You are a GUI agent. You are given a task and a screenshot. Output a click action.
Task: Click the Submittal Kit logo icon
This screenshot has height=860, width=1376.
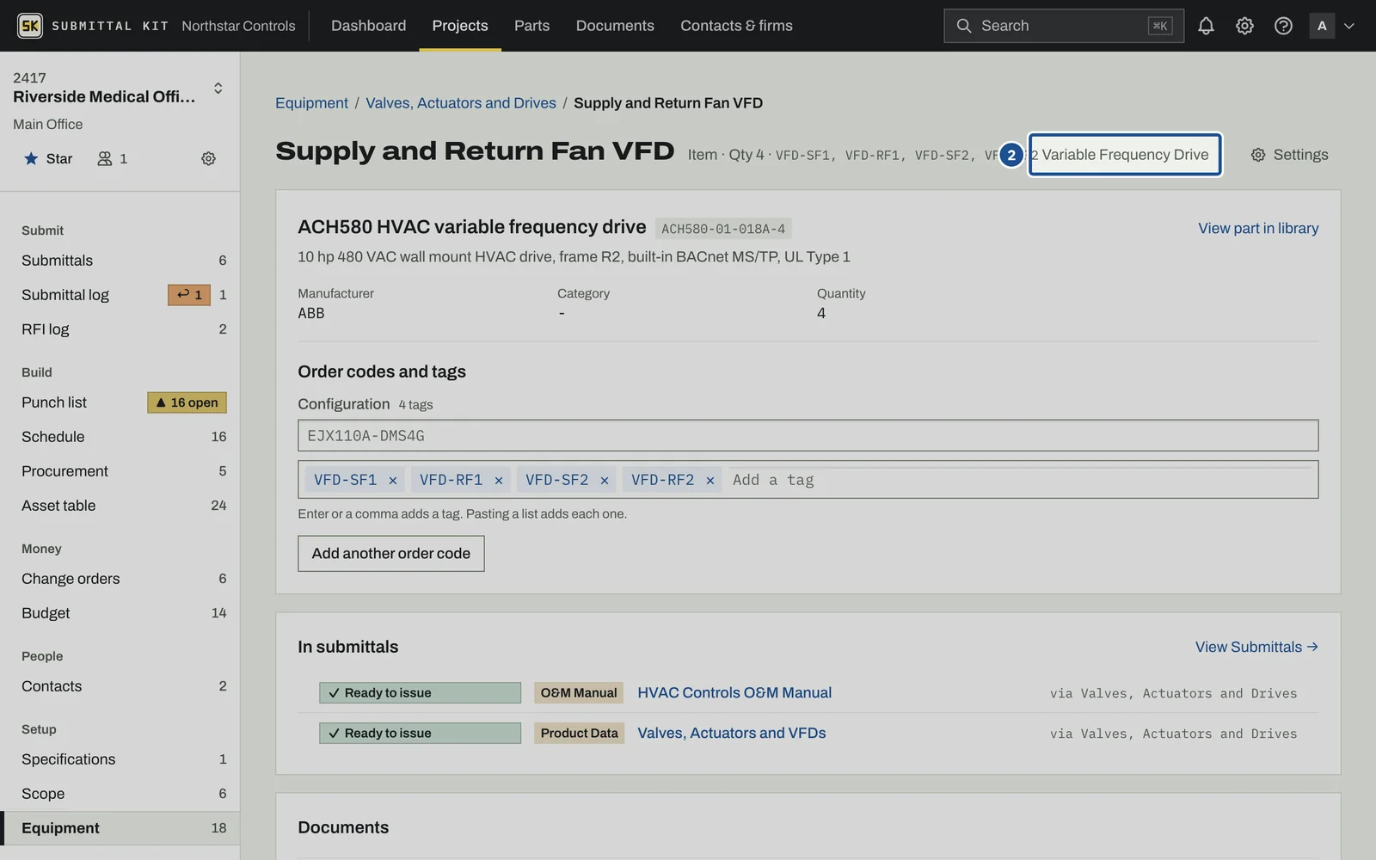(x=30, y=26)
